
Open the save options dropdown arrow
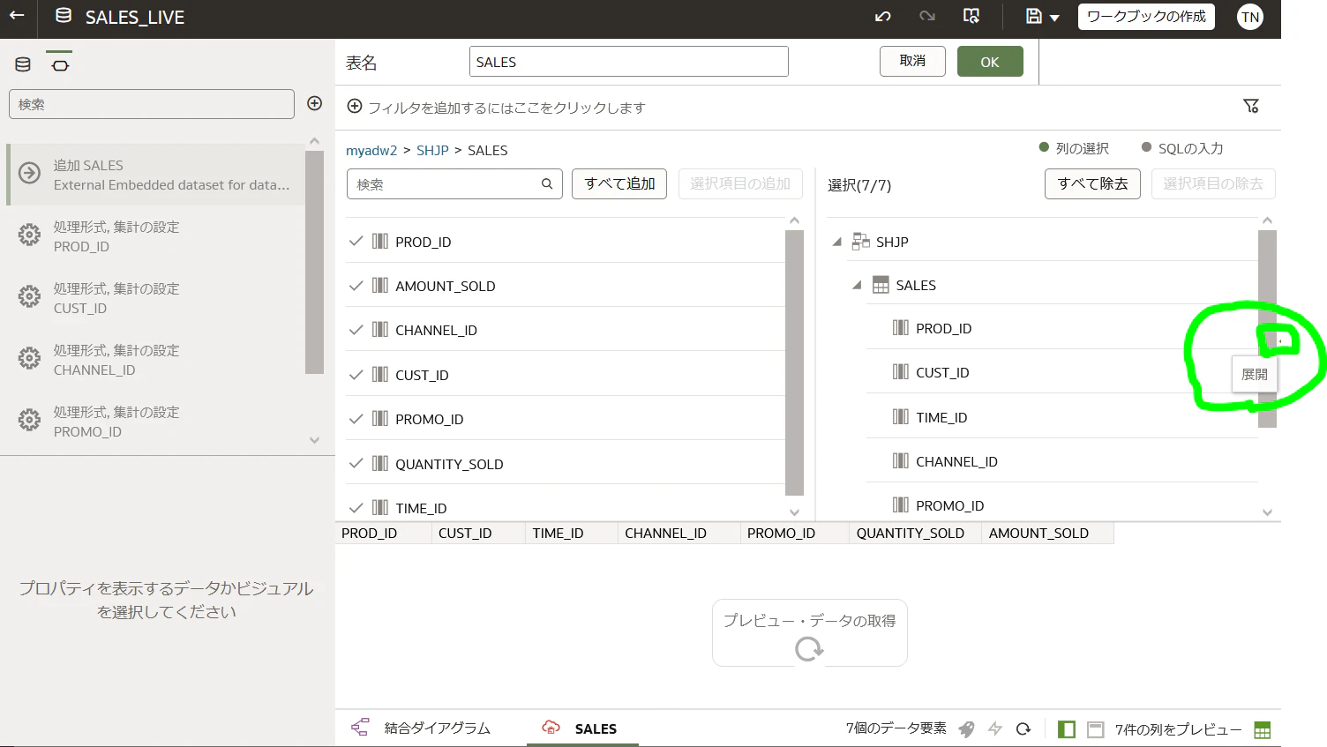[x=1054, y=18]
